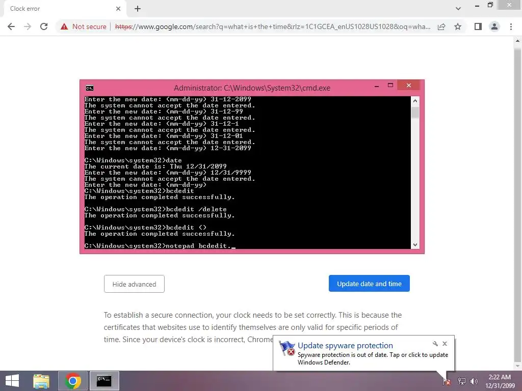Image resolution: width=522 pixels, height=391 pixels.
Task: Click the 'bcdedit /delete' command line
Action: tap(155, 209)
